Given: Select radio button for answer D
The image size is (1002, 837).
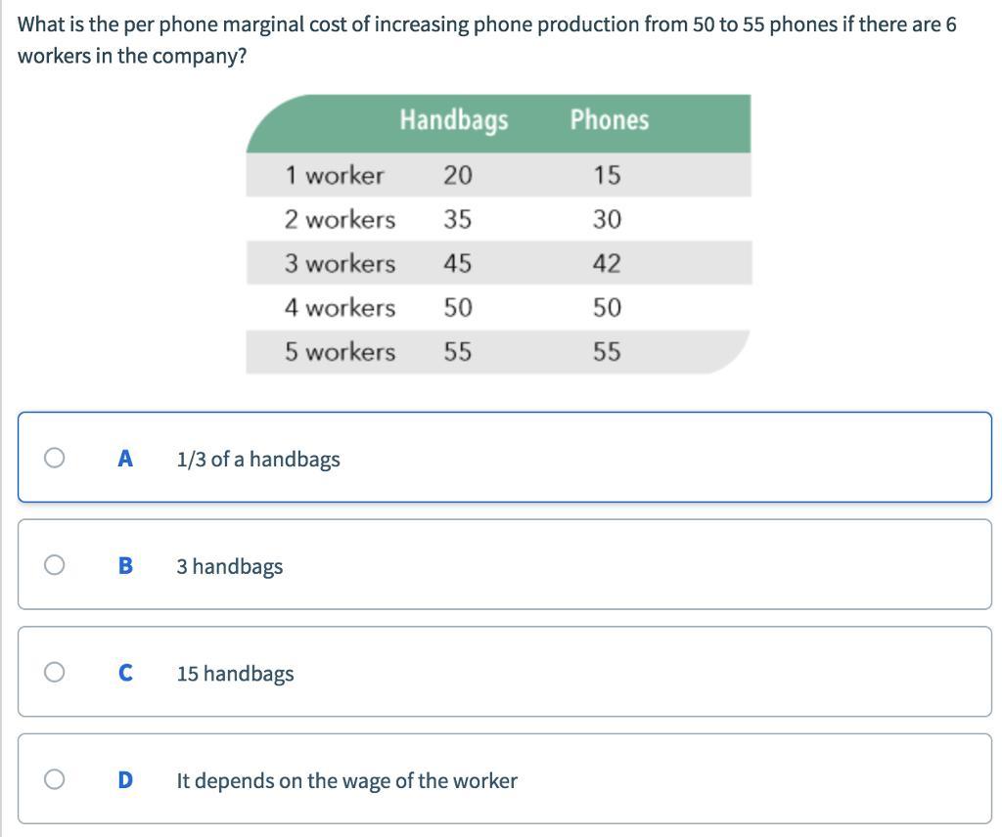Looking at the screenshot, I should [55, 779].
